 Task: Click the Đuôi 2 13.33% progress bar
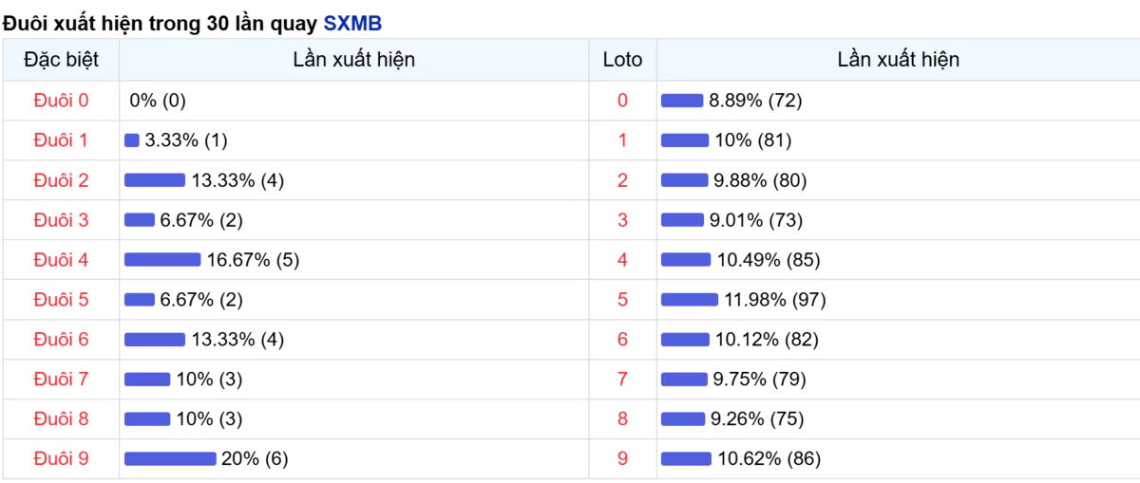(x=155, y=179)
